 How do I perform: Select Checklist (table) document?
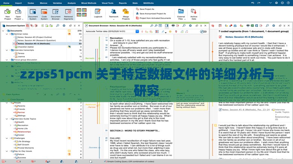point(26,47)
